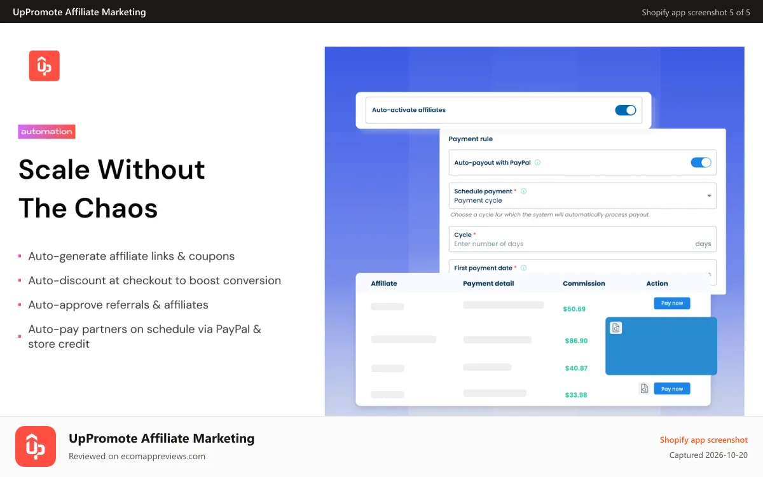Click the Payment rule heading
This screenshot has height=477, width=763.
(471, 139)
